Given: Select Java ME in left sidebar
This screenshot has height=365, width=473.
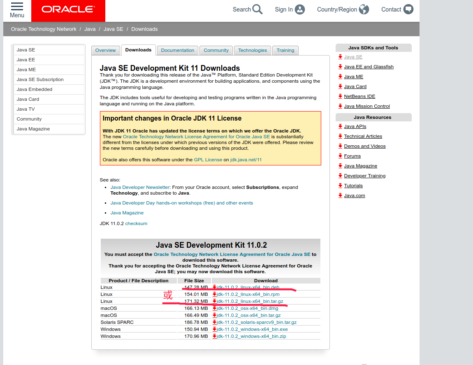Looking at the screenshot, I should tap(49, 70).
